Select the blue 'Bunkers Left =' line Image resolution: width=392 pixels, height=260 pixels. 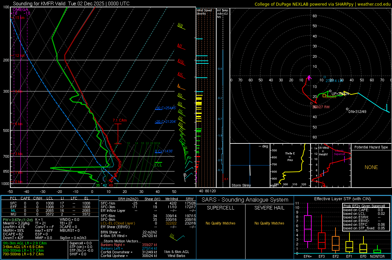click(x=129, y=248)
